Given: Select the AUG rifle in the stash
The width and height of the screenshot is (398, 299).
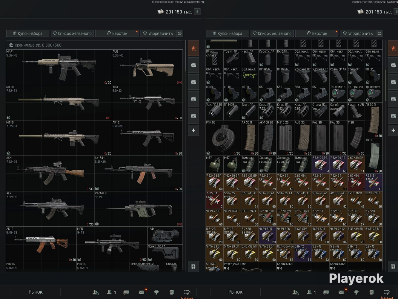Looking at the screenshot, I should coord(147,67).
